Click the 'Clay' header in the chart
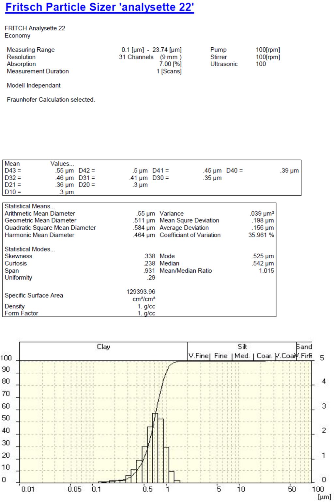 (103, 347)
